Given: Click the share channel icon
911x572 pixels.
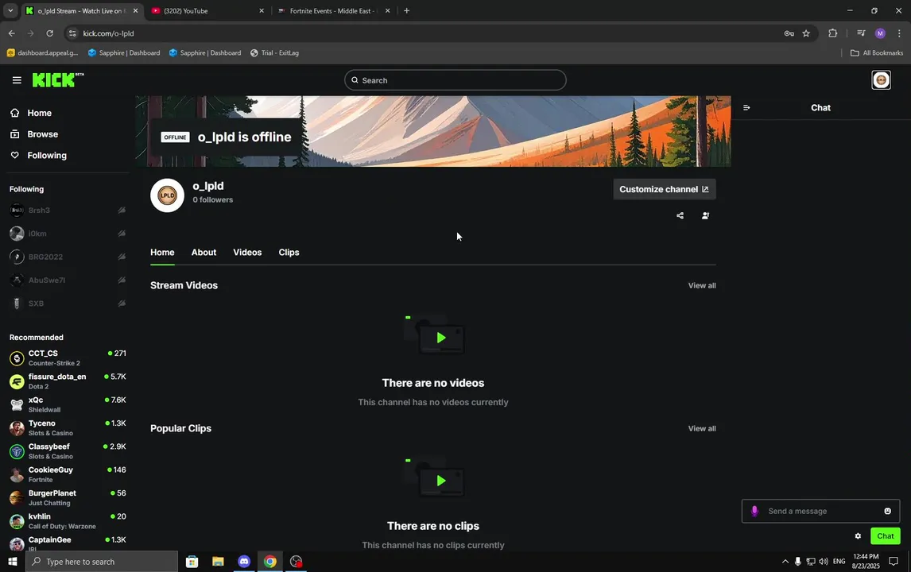Looking at the screenshot, I should click(680, 215).
